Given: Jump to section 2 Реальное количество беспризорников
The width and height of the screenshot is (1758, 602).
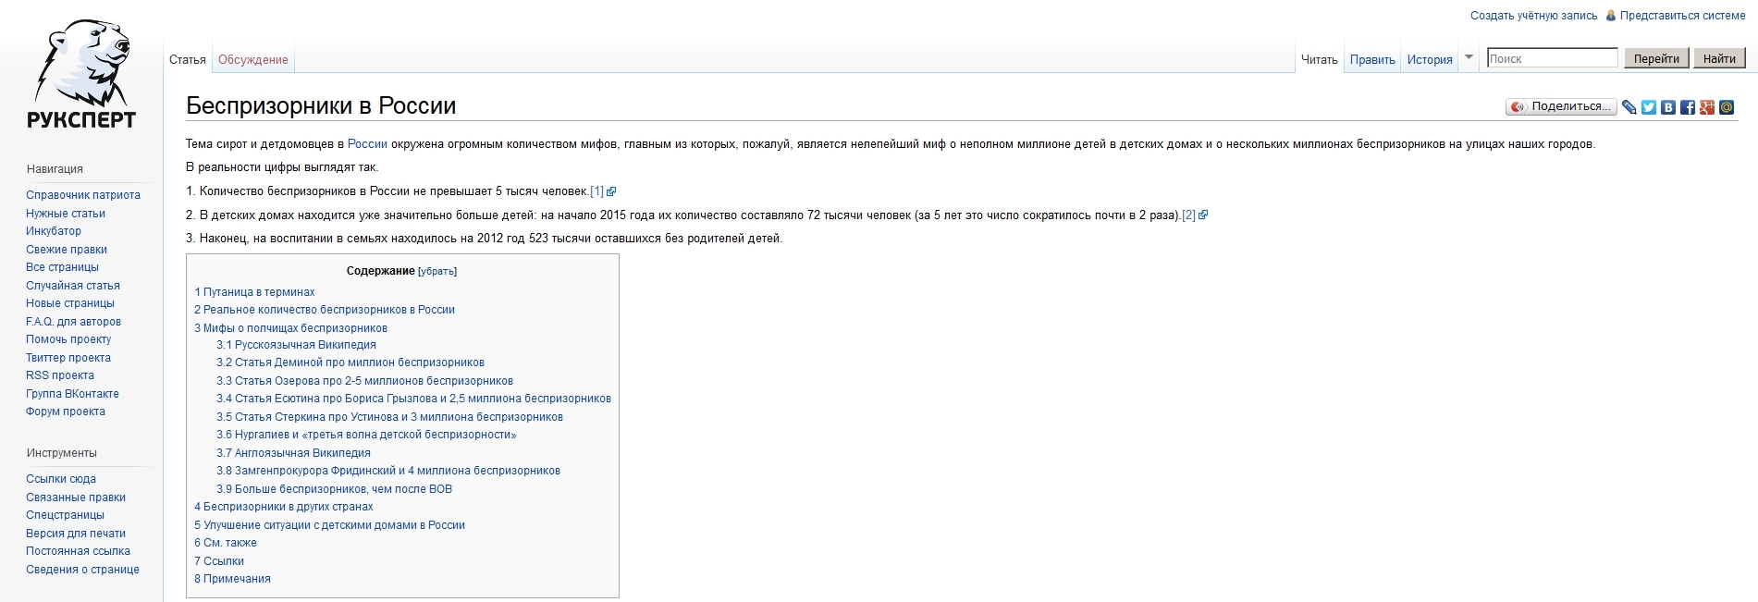Looking at the screenshot, I should [325, 310].
